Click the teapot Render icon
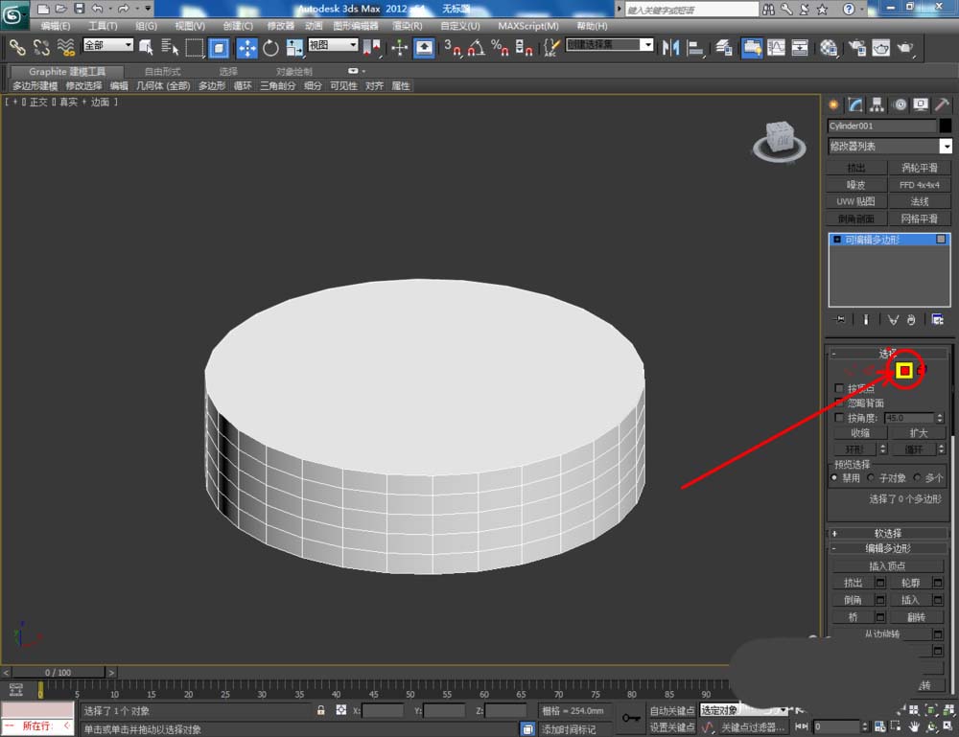Screen dimensions: 959x737 click(903, 47)
